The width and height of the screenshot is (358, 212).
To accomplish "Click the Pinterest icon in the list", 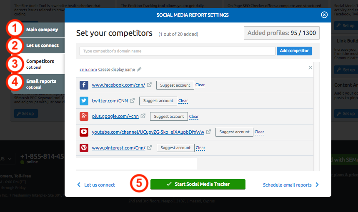I will (84, 148).
